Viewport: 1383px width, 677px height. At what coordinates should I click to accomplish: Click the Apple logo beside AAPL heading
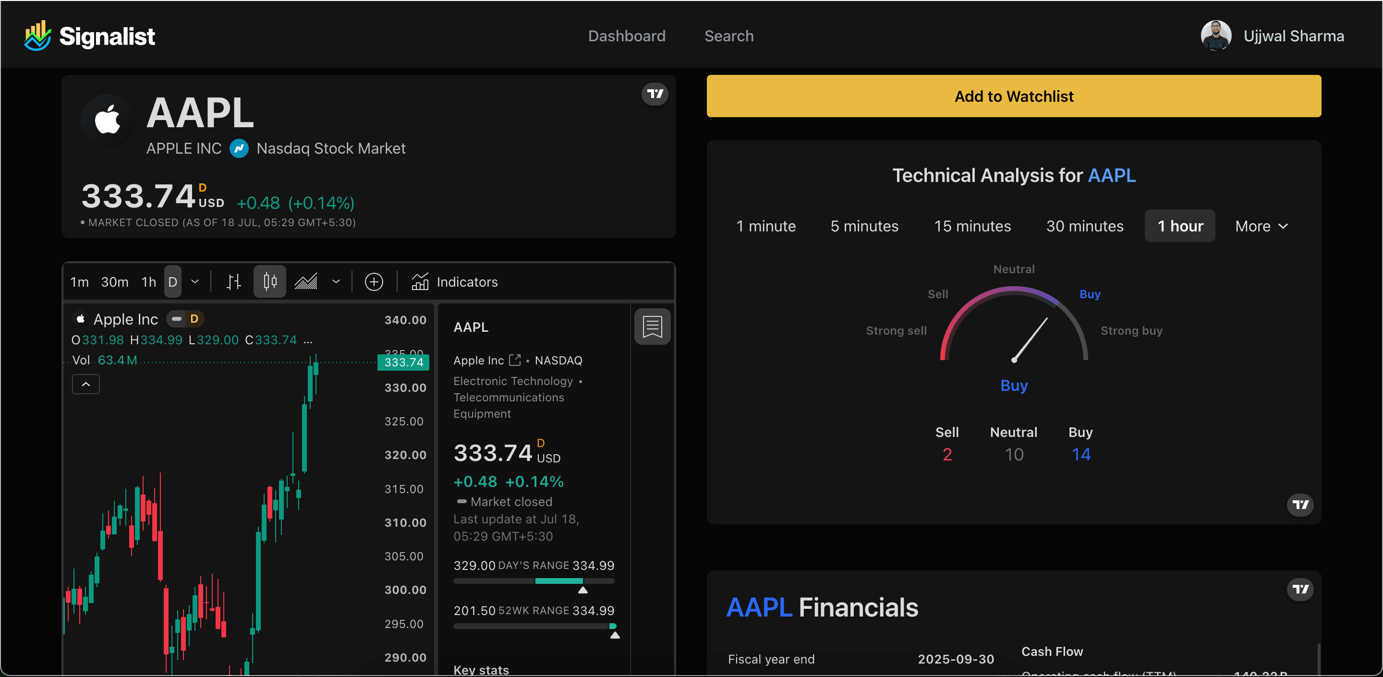pos(108,119)
